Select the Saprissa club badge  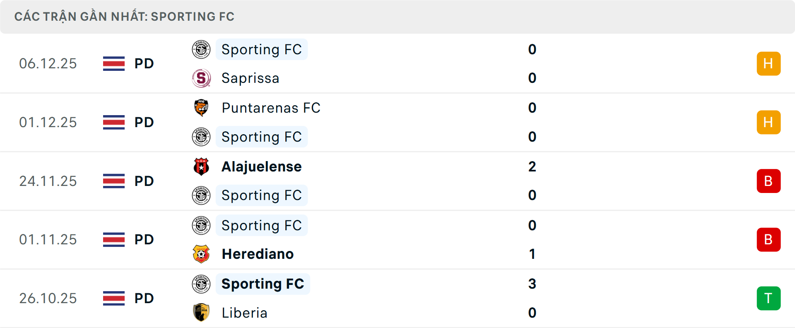(x=202, y=78)
